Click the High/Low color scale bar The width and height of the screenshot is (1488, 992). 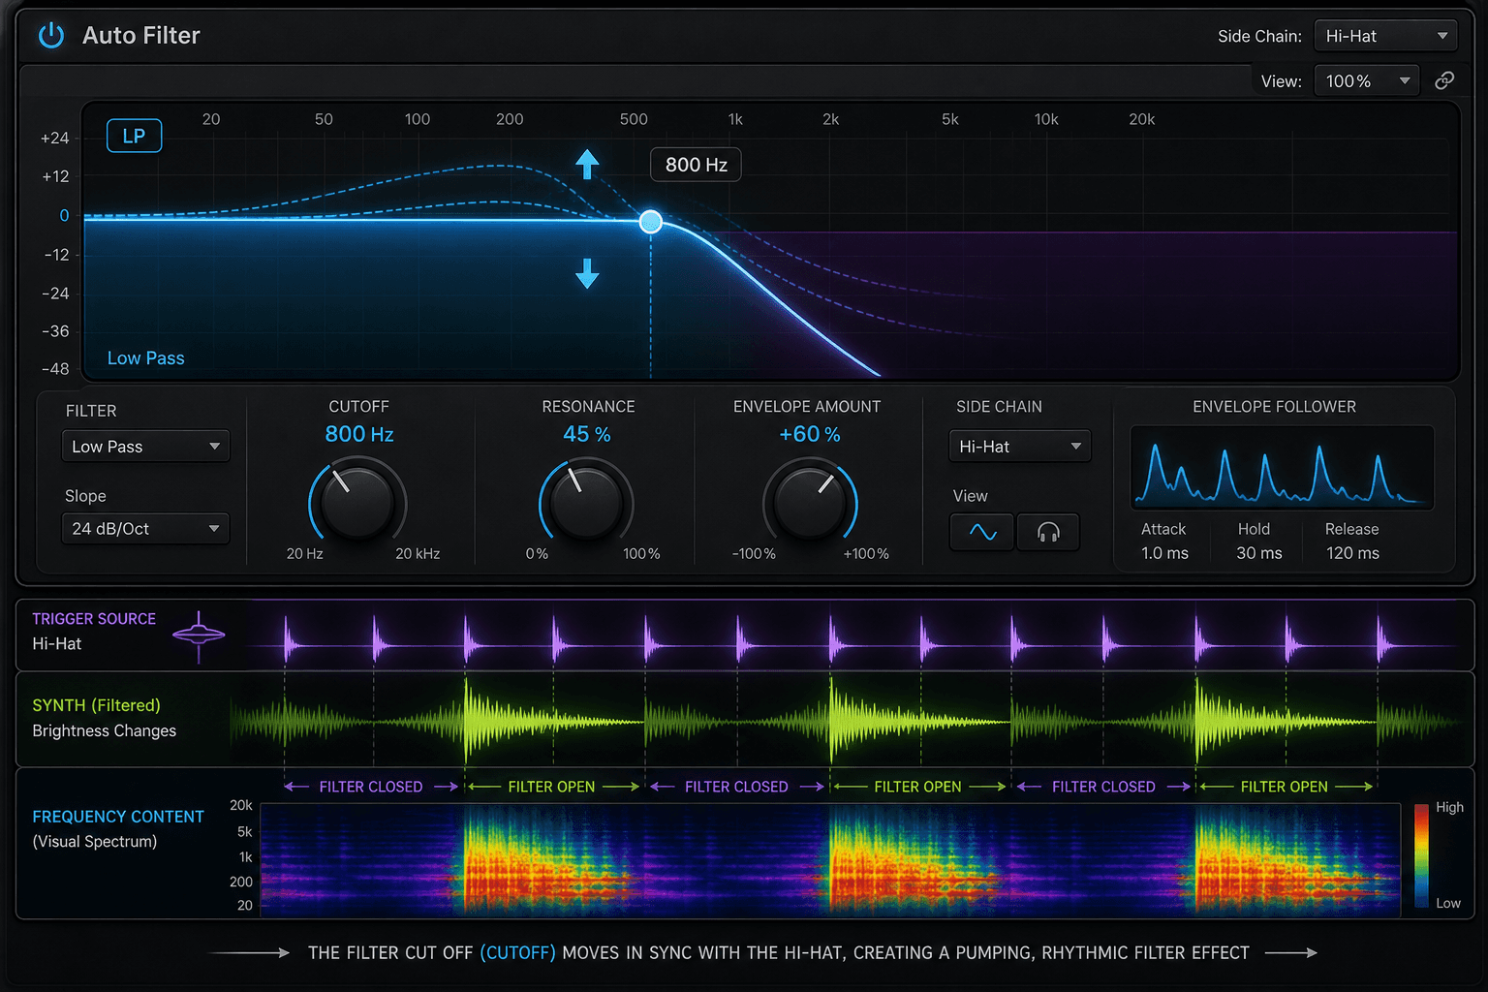(1421, 855)
